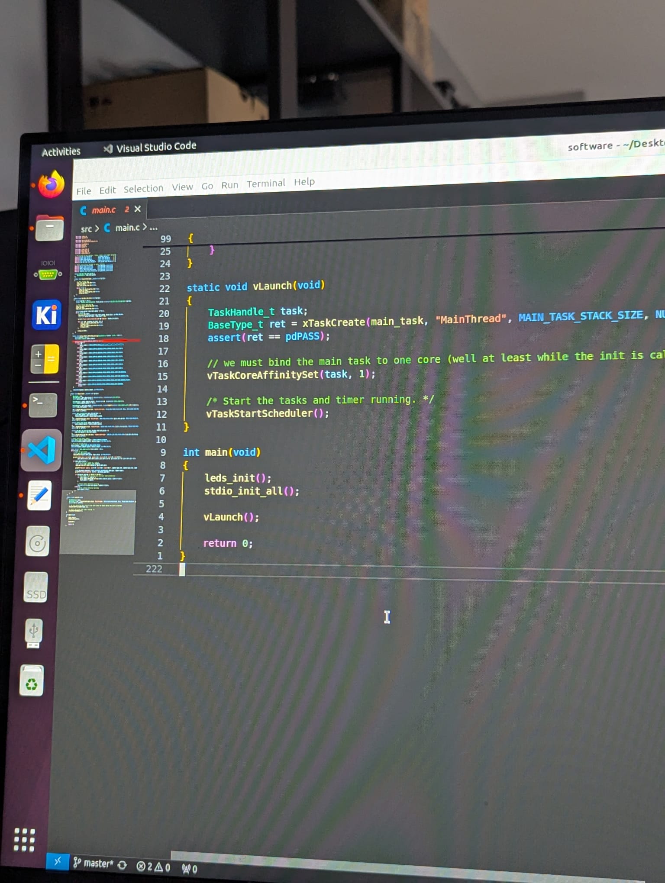Open the Run menu
The height and width of the screenshot is (883, 665).
[230, 185]
